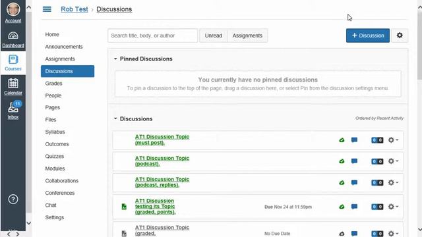
Task: Open AT1 Discussion Topic (podcast, replies)
Action: pyautogui.click(x=162, y=182)
